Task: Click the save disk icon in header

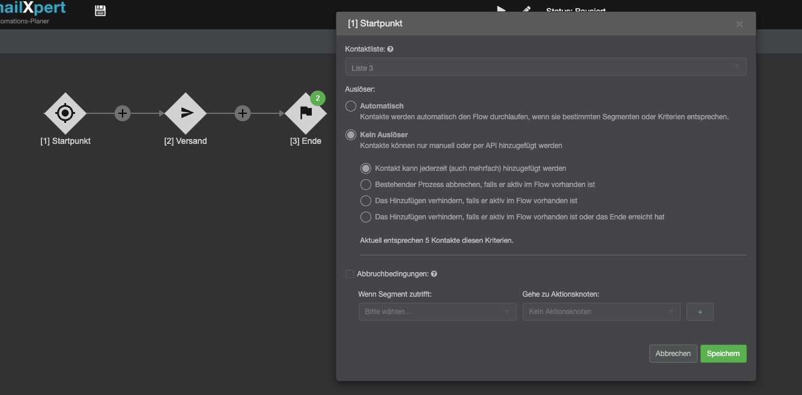Action: click(100, 10)
